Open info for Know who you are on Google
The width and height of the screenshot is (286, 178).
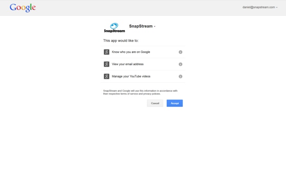(x=181, y=52)
